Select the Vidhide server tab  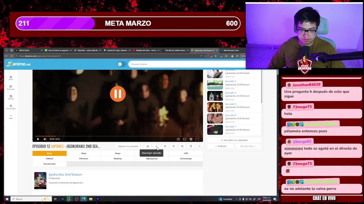click(x=49, y=159)
